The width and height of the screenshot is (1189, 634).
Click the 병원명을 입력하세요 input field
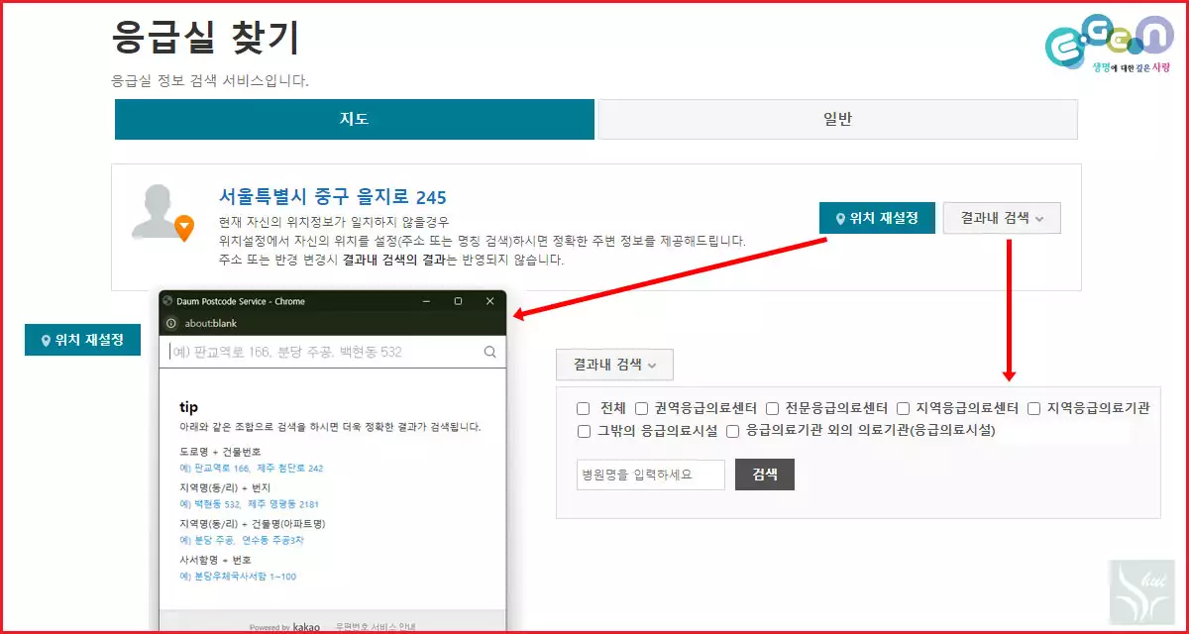click(x=651, y=475)
